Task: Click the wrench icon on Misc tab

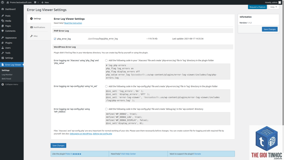Action: coord(32,36)
